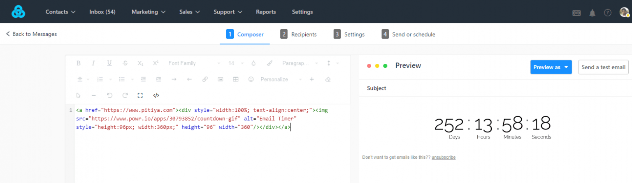Open the Paragraph format dropdown
This screenshot has width=632, height=183.
pos(300,63)
